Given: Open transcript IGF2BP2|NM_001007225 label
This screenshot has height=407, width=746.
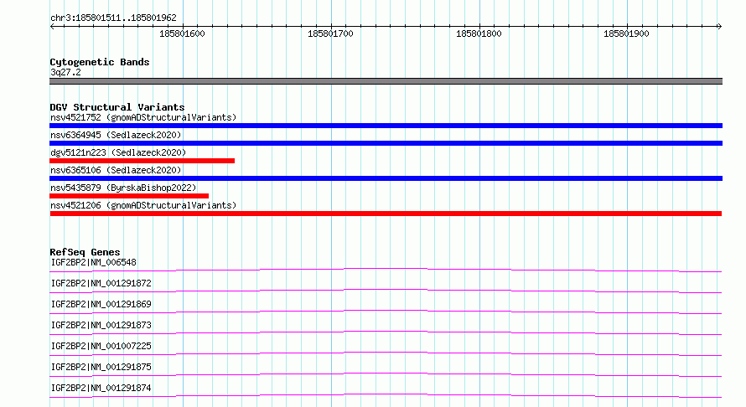Looking at the screenshot, I should click(101, 346).
